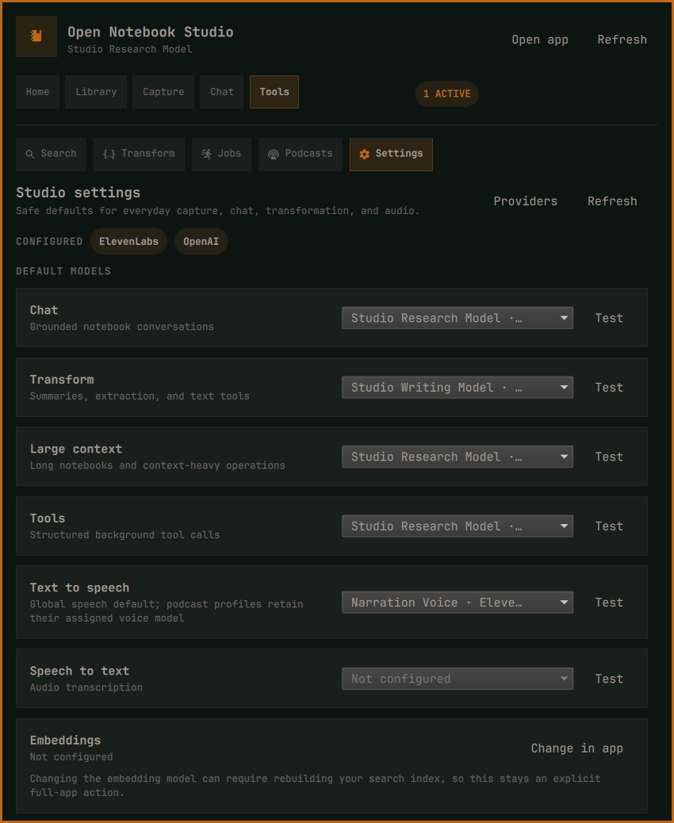The image size is (674, 823).
Task: Open the Home tab
Action: [38, 92]
